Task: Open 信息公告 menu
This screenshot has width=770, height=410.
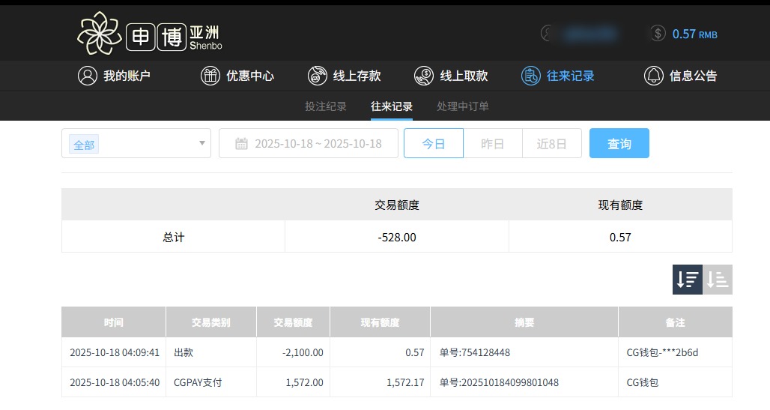Action: click(681, 76)
